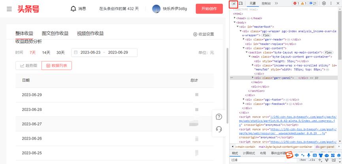Viewport: 342px width, 164px height.
Task: Open the 整体收益 tab
Action: tap(24, 34)
